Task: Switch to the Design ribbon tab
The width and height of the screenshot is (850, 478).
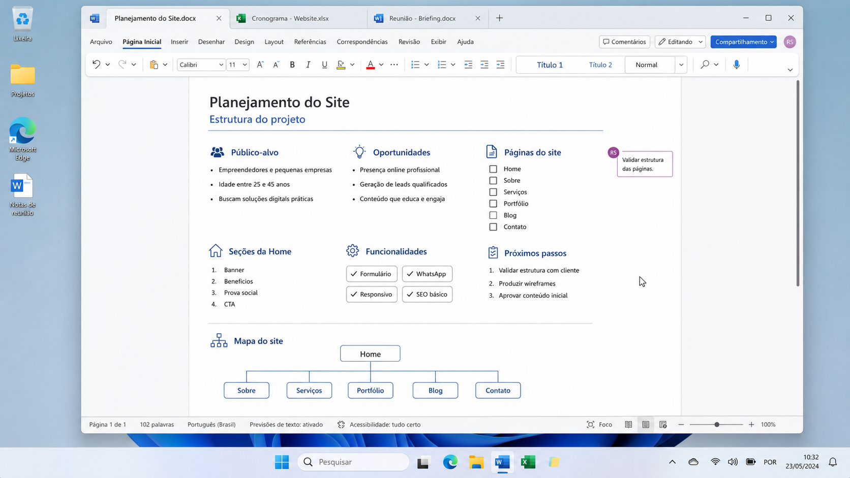Action: 245,42
